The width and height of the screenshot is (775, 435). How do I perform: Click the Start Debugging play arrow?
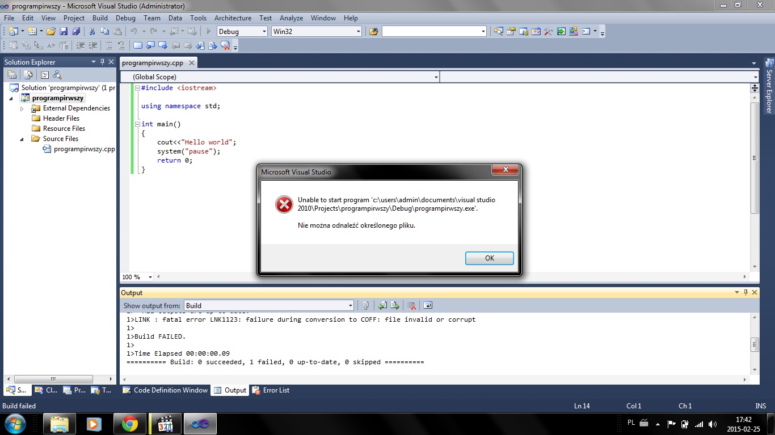coord(209,31)
